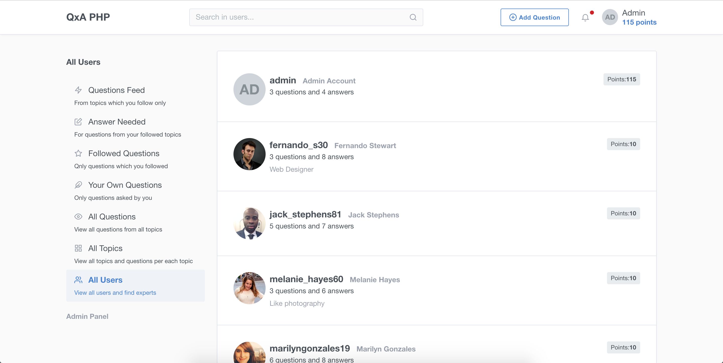Viewport: 723px width, 363px height.
Task: Select the All Users menu item
Action: pyautogui.click(x=135, y=286)
